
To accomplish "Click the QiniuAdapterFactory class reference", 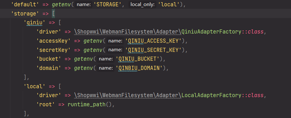I will pyautogui.click(x=211, y=32).
